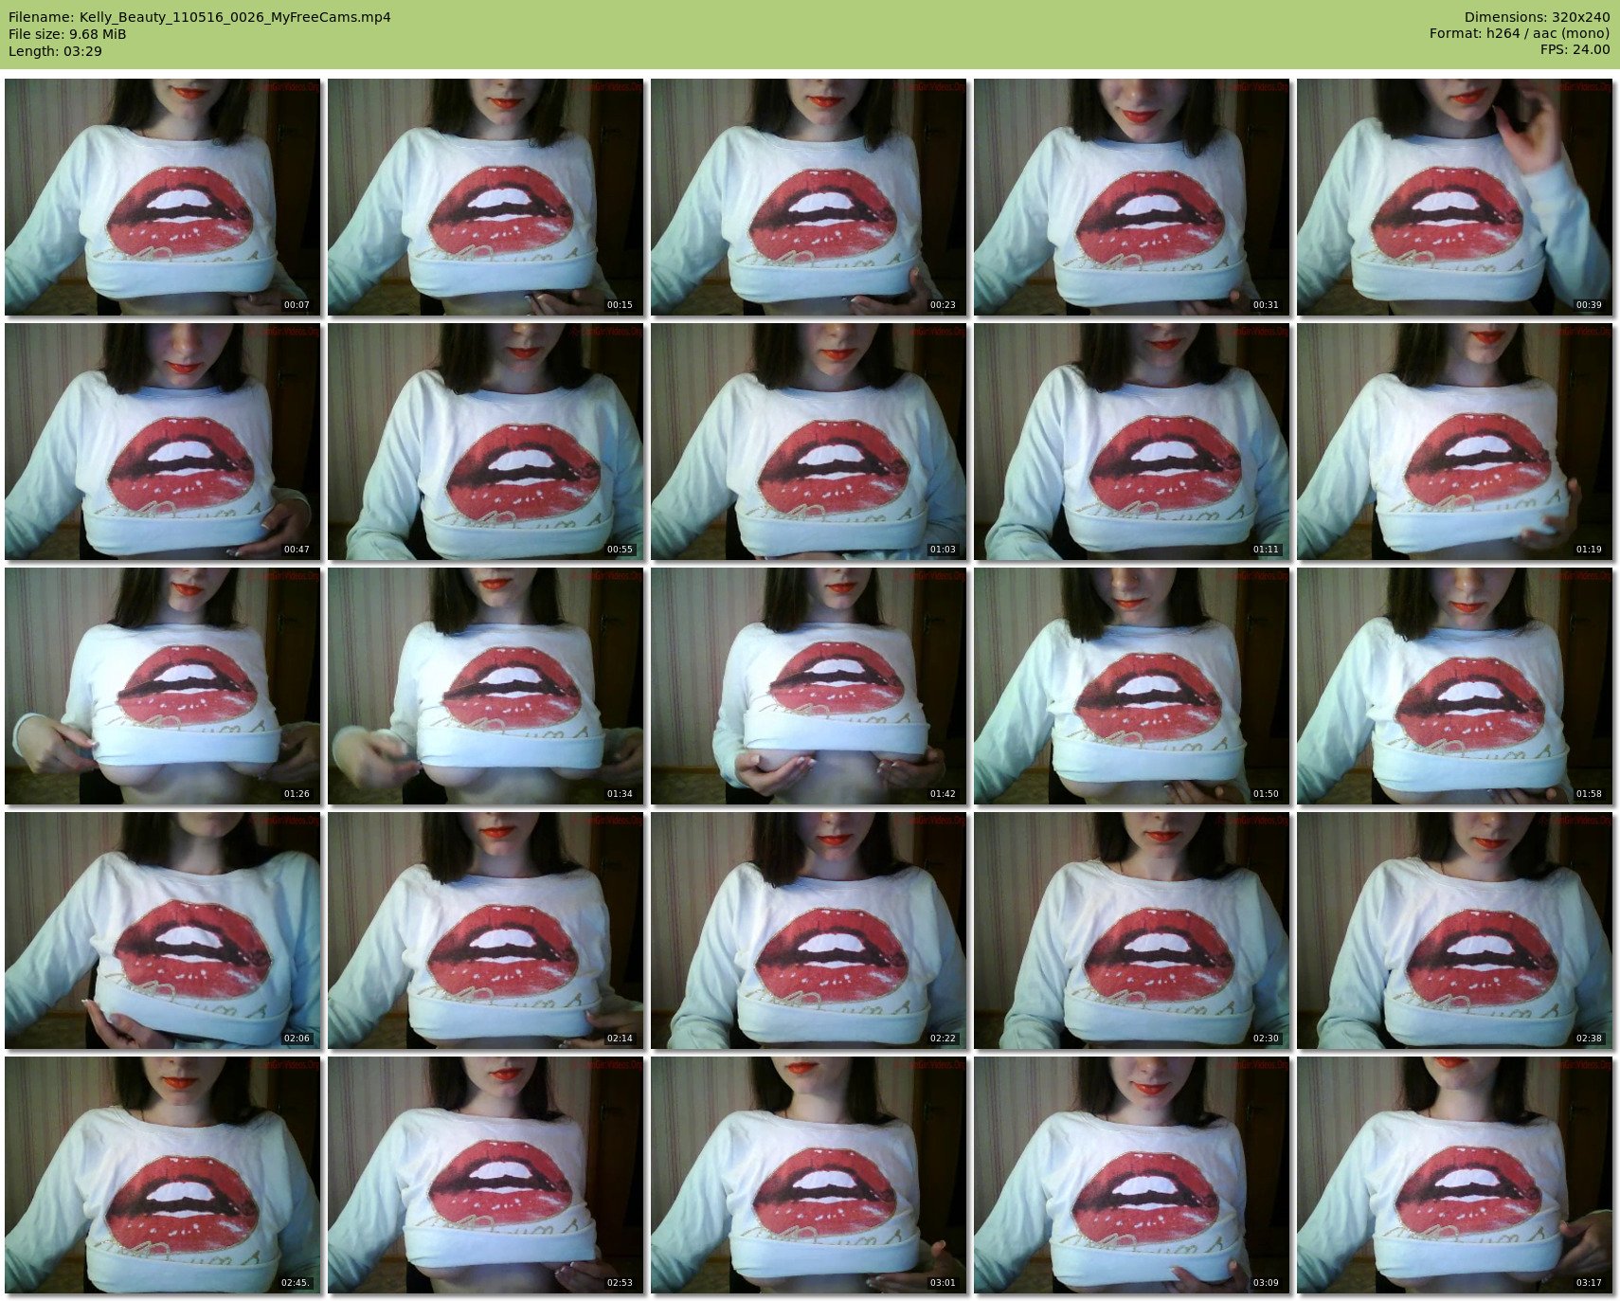Select the thumbnail labeled 00:47
1620x1301 pixels.
(x=163, y=441)
